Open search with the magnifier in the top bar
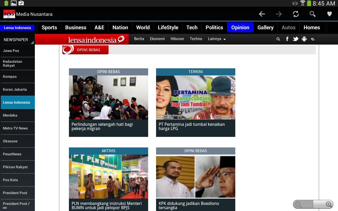 313,14
